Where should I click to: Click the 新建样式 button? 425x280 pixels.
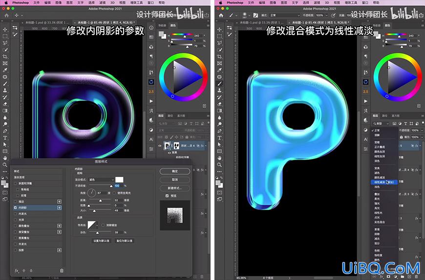175,188
